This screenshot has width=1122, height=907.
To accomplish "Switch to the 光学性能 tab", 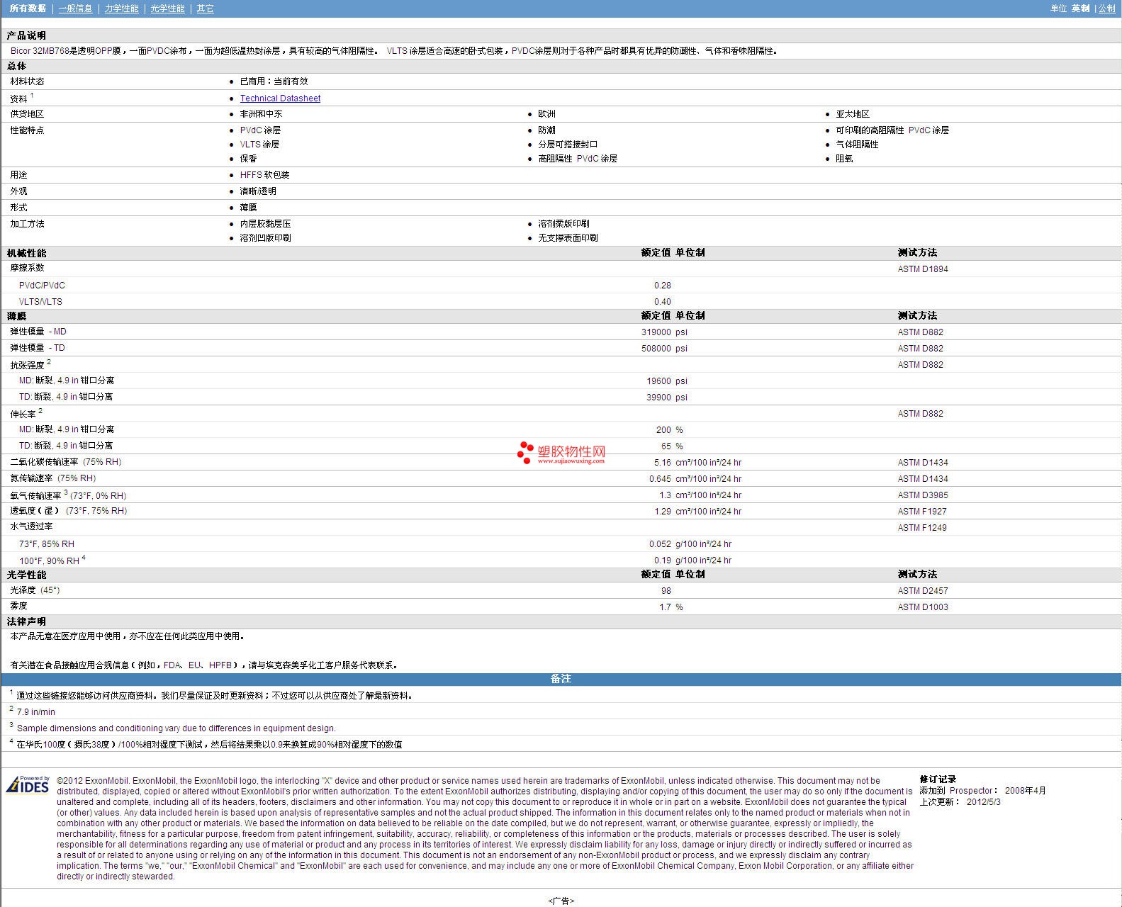I will coord(167,9).
